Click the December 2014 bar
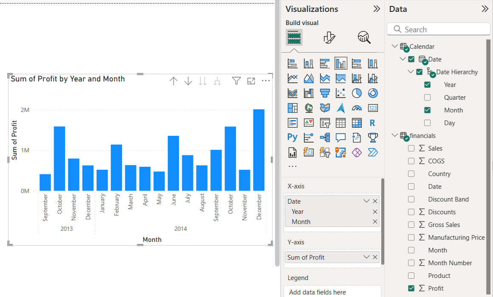Screen dimensions: 493x297 tap(259, 150)
